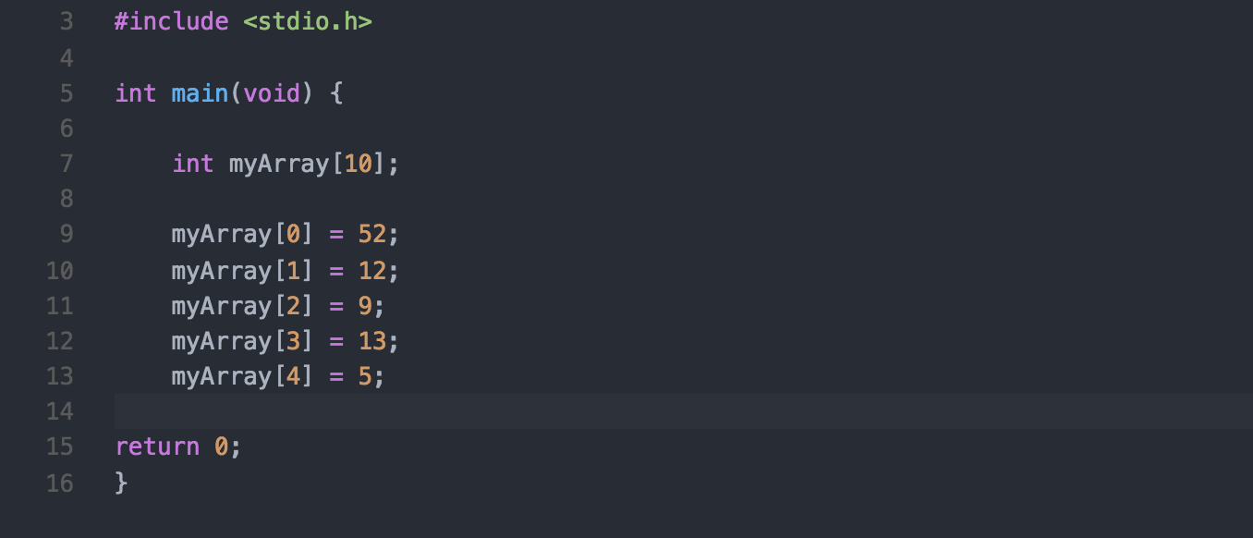Click line number 3 in the gutter
The height and width of the screenshot is (538, 1253).
[66, 22]
